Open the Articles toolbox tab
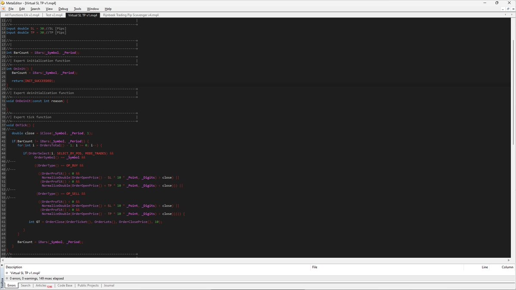 coord(41,285)
